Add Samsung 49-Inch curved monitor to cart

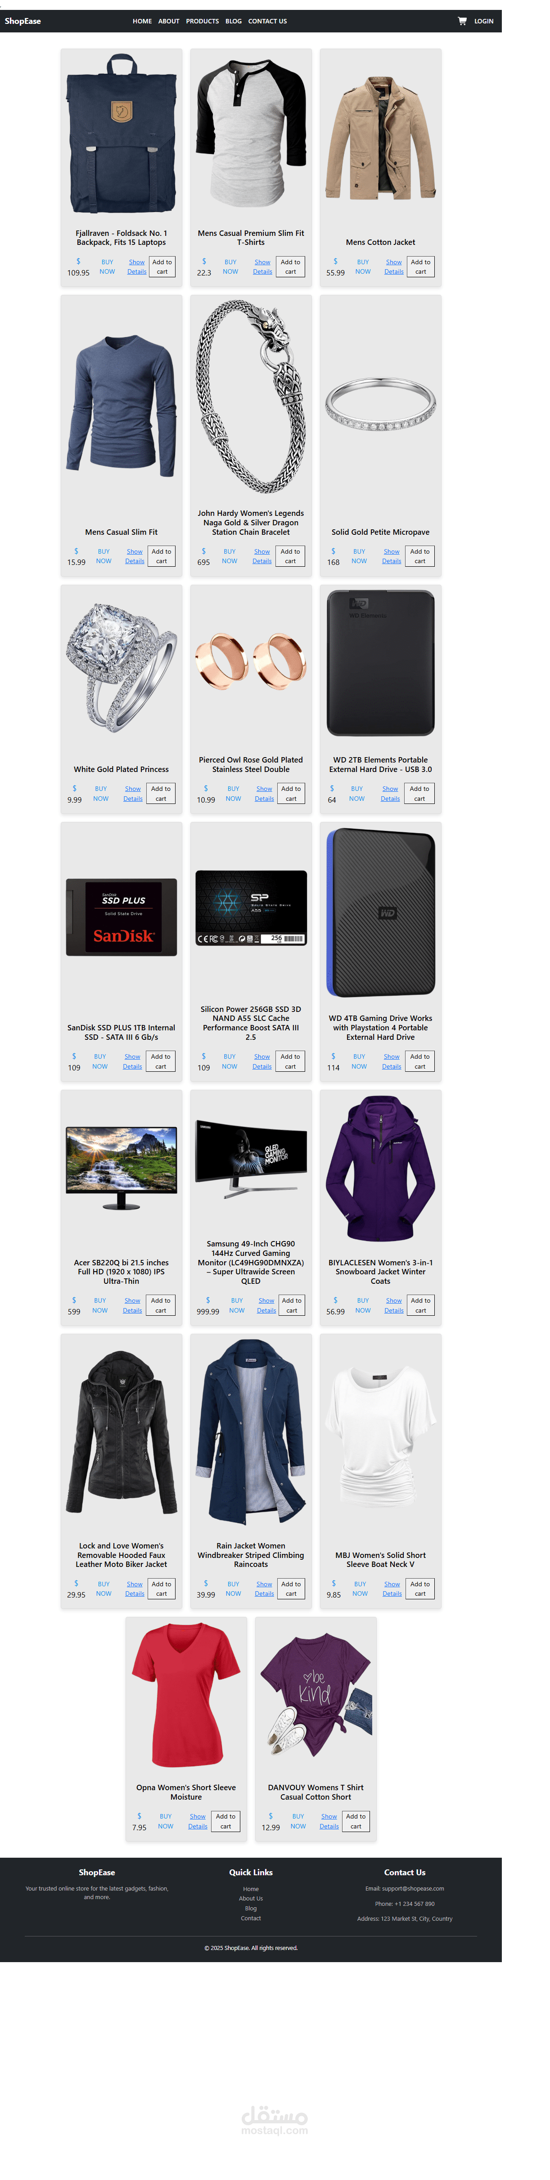pyautogui.click(x=292, y=1306)
